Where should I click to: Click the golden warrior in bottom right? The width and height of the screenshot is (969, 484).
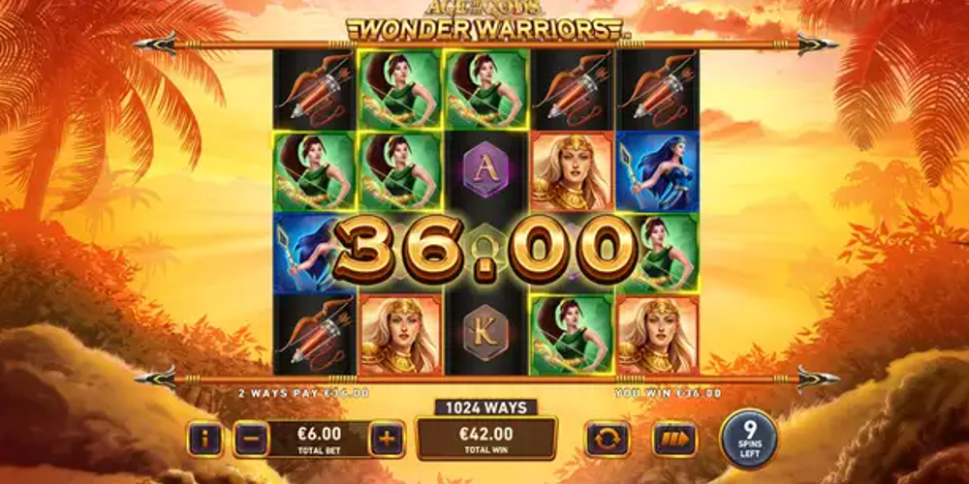point(657,334)
